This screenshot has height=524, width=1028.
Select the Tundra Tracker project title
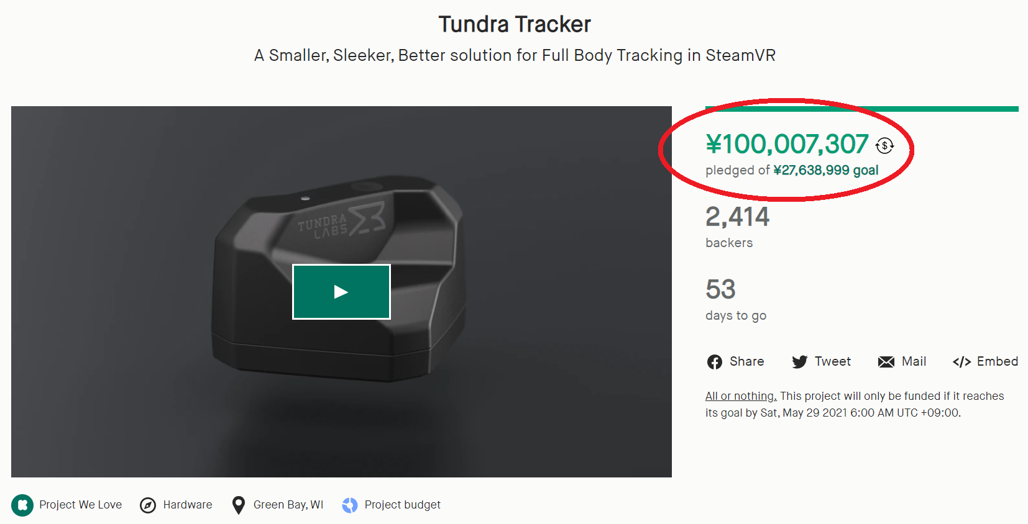[514, 24]
